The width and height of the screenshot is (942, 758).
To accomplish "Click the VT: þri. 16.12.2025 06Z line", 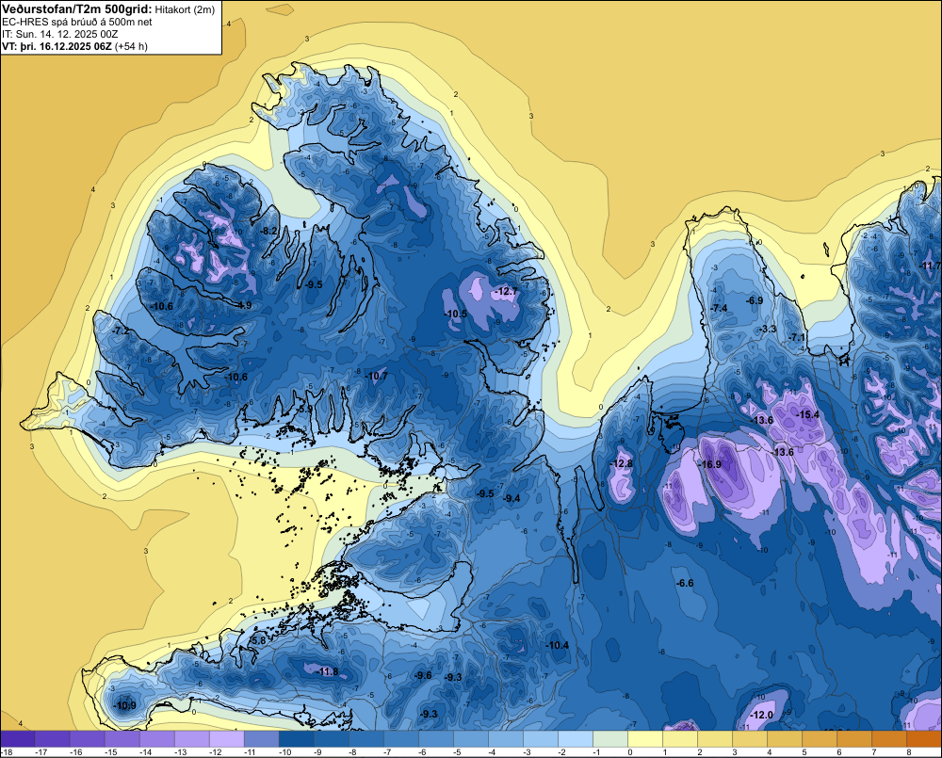I will [57, 46].
